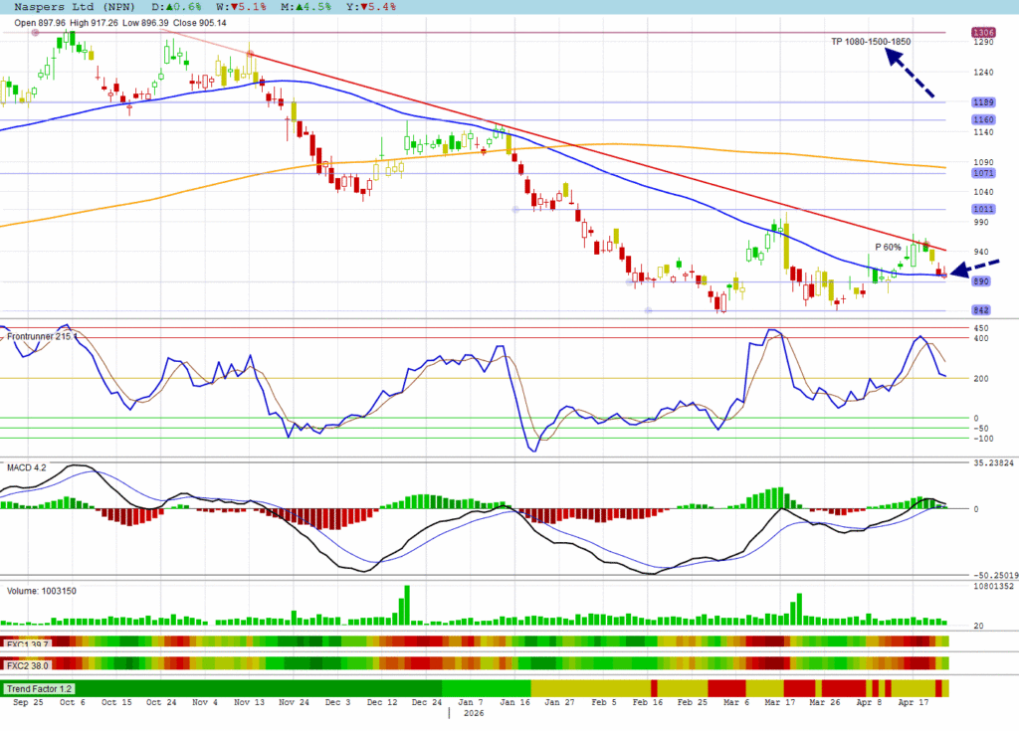Select the MACD 4.2 indicator label

[27, 466]
